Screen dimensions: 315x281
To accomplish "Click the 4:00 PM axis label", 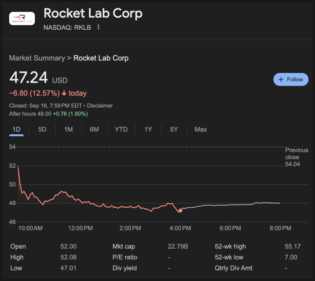I will pos(180,228).
